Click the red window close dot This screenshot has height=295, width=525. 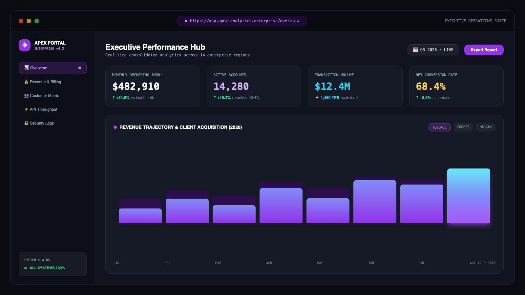point(21,21)
